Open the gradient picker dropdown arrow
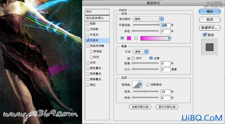The image size is (225, 124). click(170, 38)
